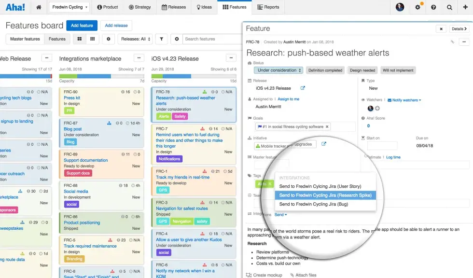
Task: Toggle the Will not implement status
Action: click(398, 70)
